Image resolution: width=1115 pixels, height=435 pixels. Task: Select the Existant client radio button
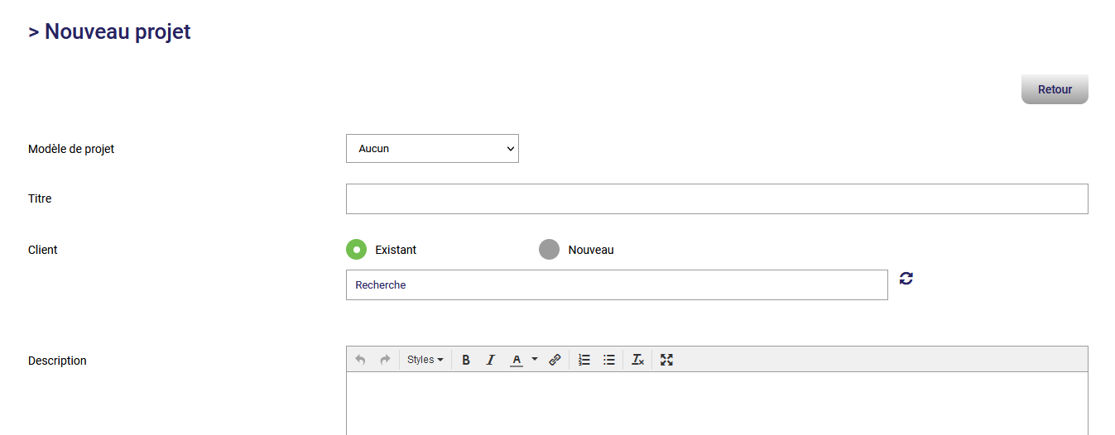point(356,249)
